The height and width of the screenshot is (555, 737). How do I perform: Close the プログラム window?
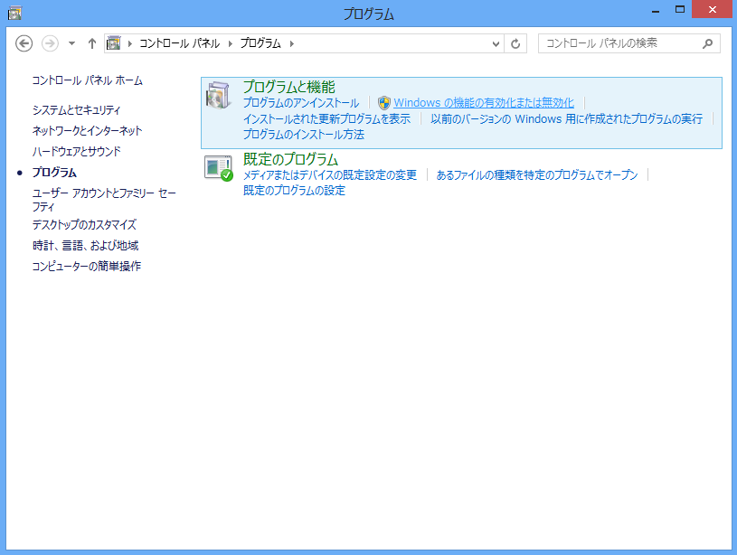(x=712, y=9)
